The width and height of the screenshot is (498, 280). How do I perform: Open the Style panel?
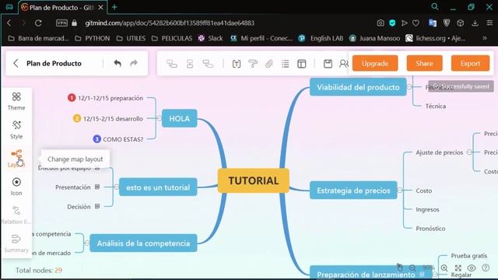click(x=16, y=130)
